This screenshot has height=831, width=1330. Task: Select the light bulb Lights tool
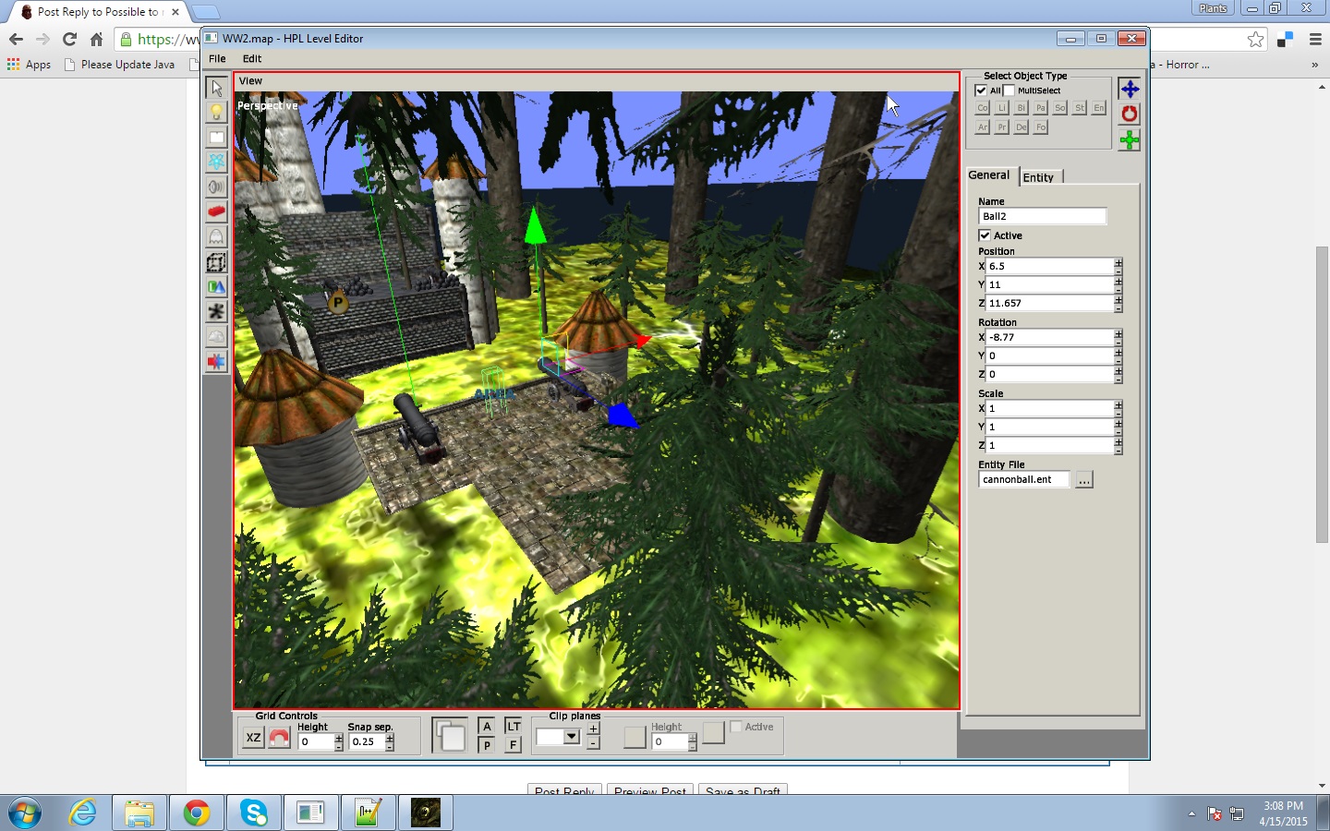pyautogui.click(x=216, y=113)
